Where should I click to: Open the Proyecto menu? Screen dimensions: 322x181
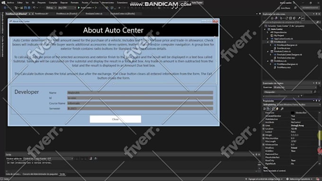click(x=42, y=3)
